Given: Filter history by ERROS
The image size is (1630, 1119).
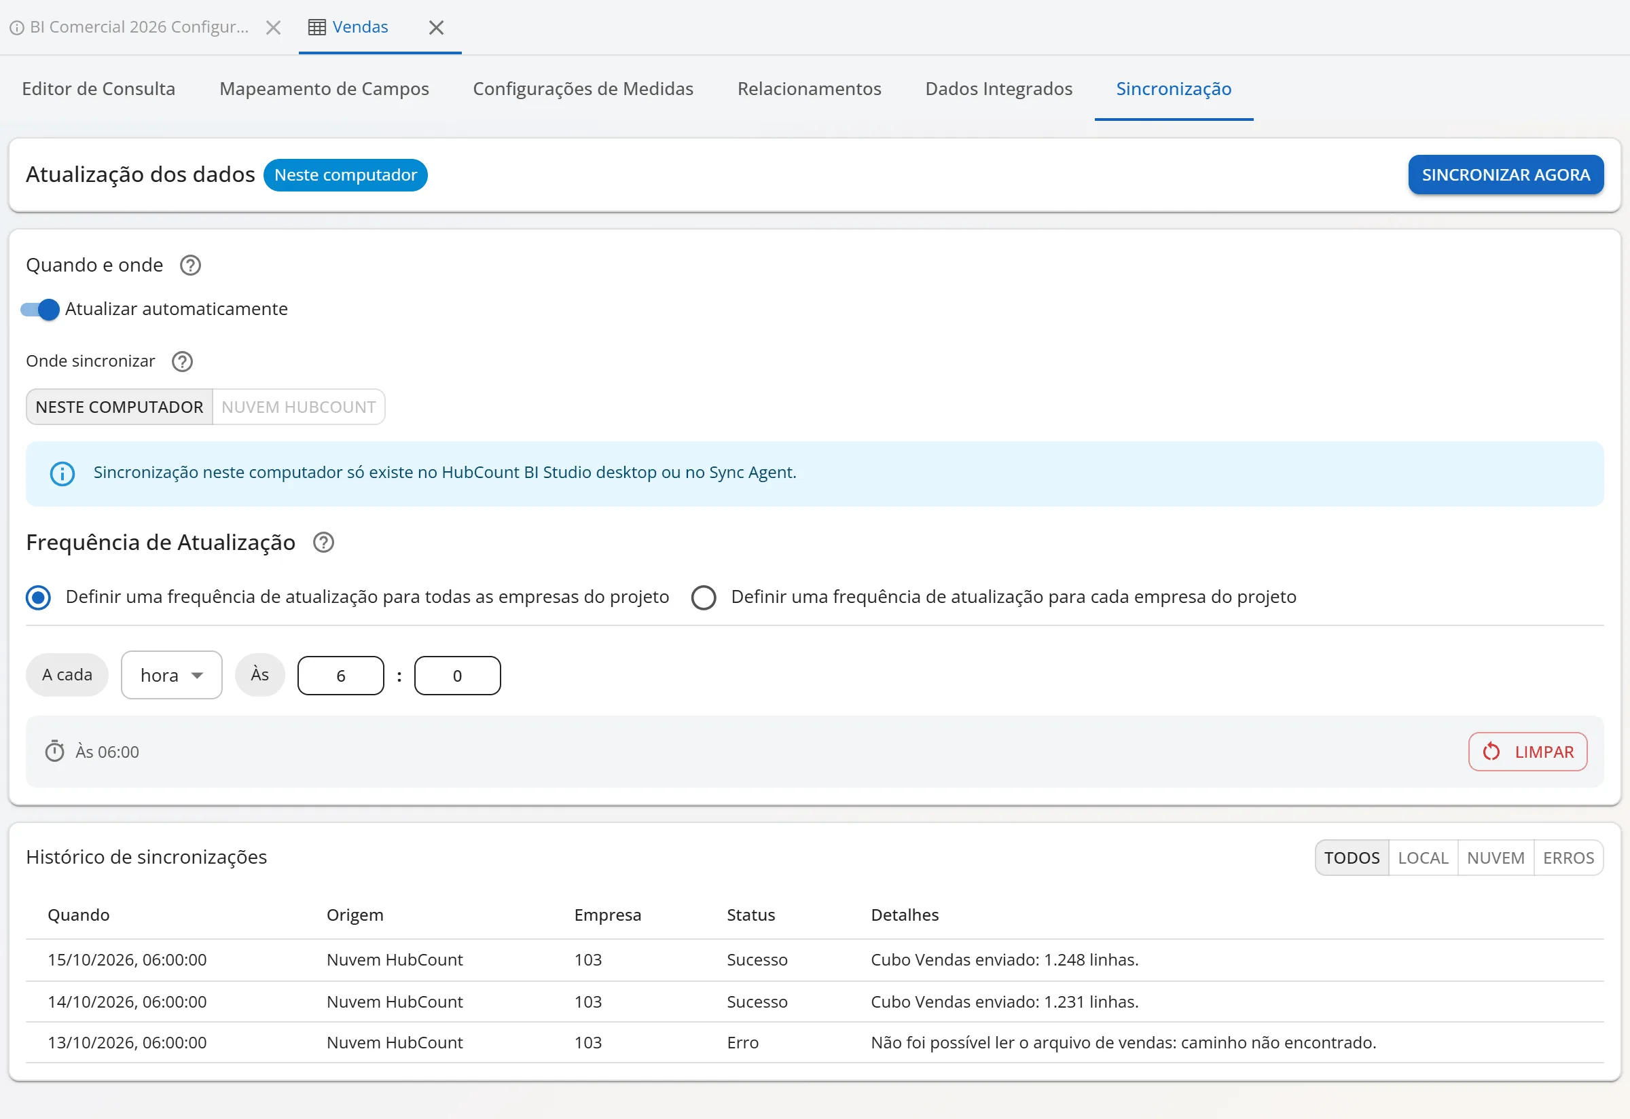Looking at the screenshot, I should tap(1568, 858).
